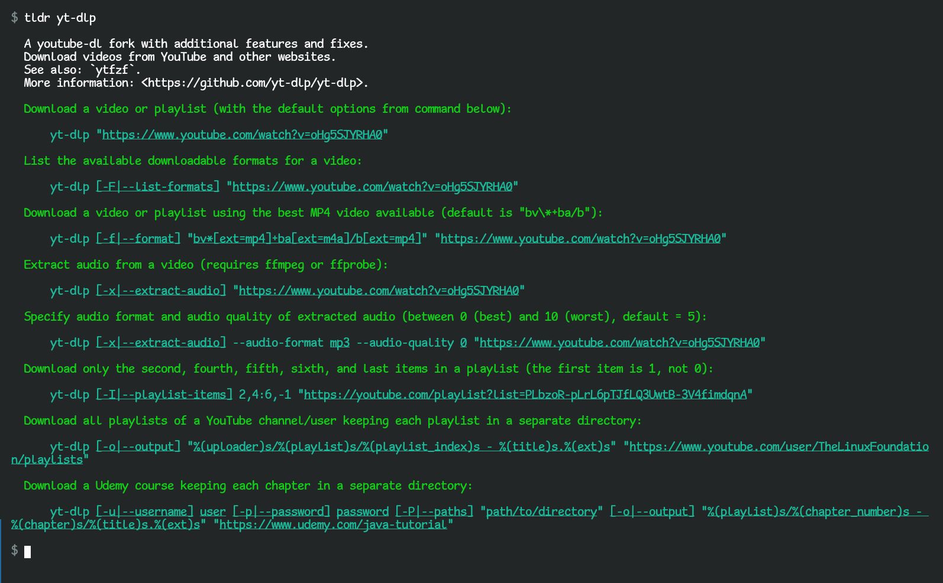Screen dimensions: 943x583
Task: Click the YouTube URL in the MP4 example
Action: tap(580, 239)
